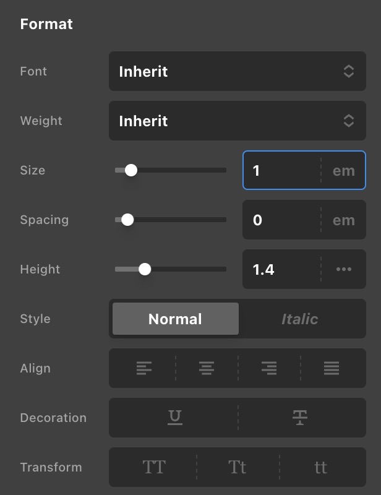This screenshot has height=495, width=381.
Task: Align text to the left
Action: tap(143, 368)
